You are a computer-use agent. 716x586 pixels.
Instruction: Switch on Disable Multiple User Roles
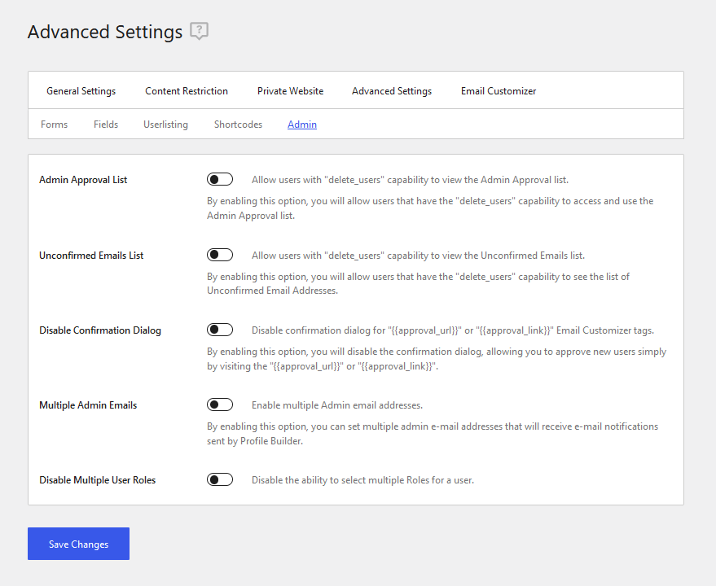[x=220, y=479]
